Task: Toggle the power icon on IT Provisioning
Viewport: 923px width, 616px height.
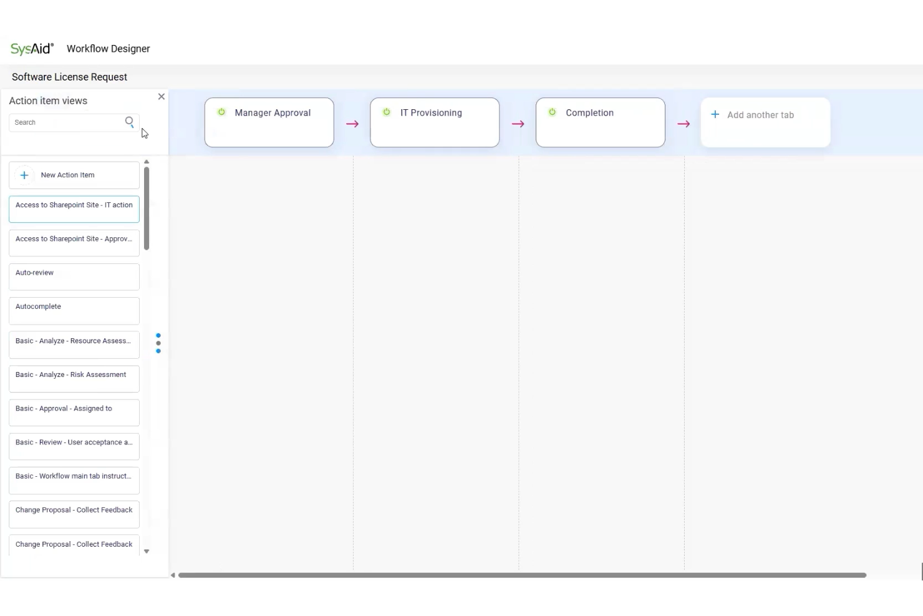Action: coord(387,112)
